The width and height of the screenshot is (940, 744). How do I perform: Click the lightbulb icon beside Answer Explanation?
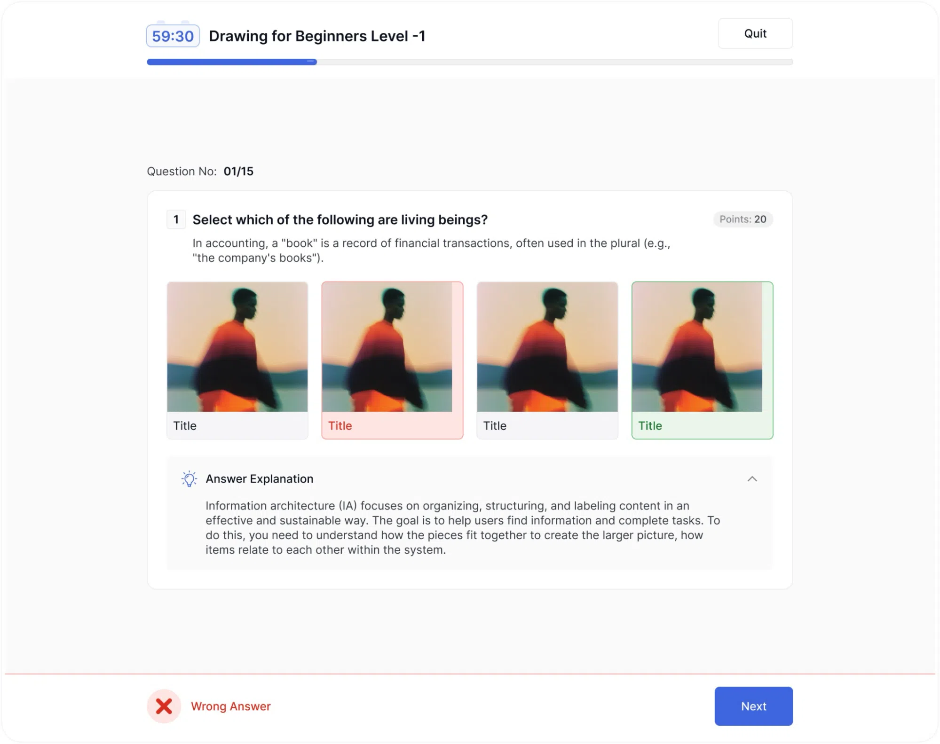(x=189, y=479)
